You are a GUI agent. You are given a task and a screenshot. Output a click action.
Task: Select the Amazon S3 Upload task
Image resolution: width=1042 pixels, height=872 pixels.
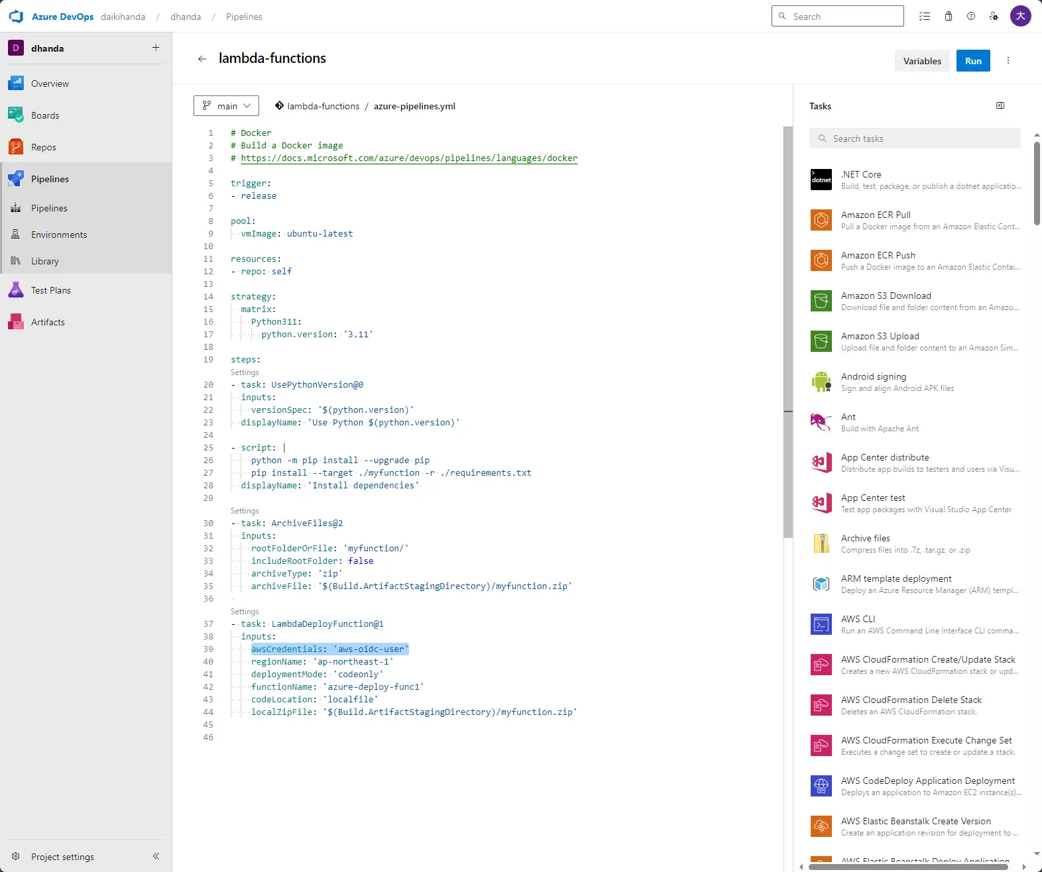(x=915, y=341)
